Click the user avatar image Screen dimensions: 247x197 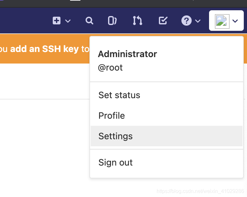click(222, 21)
